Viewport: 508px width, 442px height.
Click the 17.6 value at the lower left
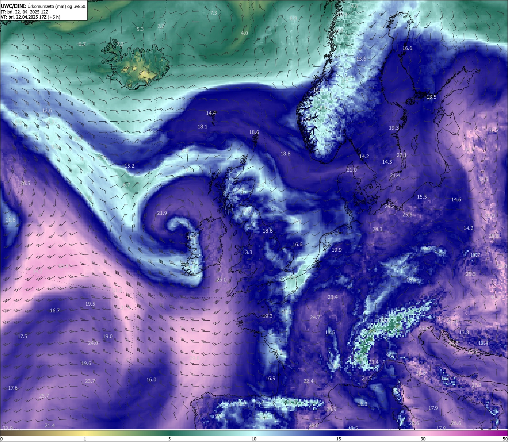click(13, 388)
